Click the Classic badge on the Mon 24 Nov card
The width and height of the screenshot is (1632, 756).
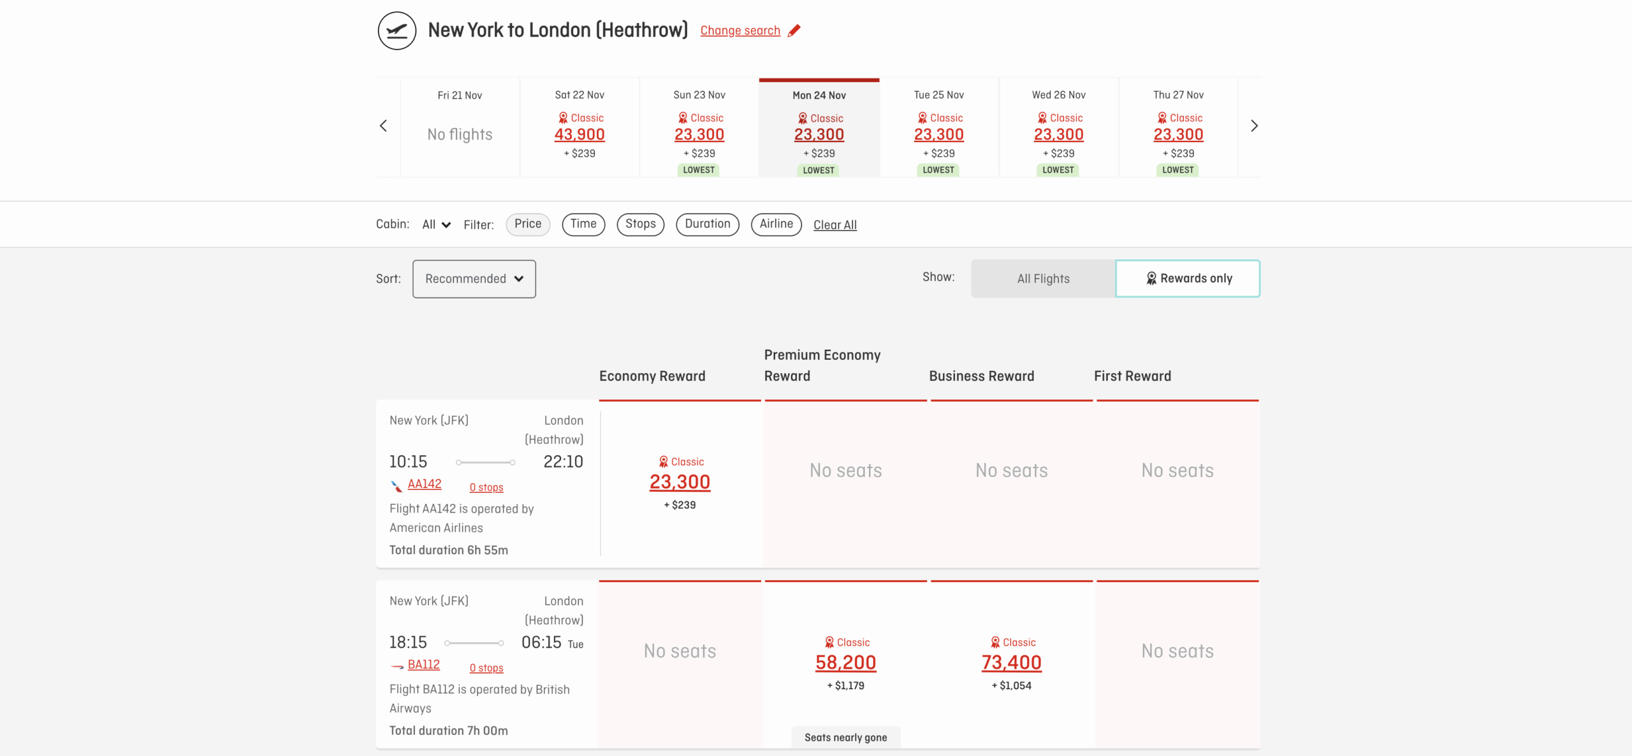pos(802,118)
